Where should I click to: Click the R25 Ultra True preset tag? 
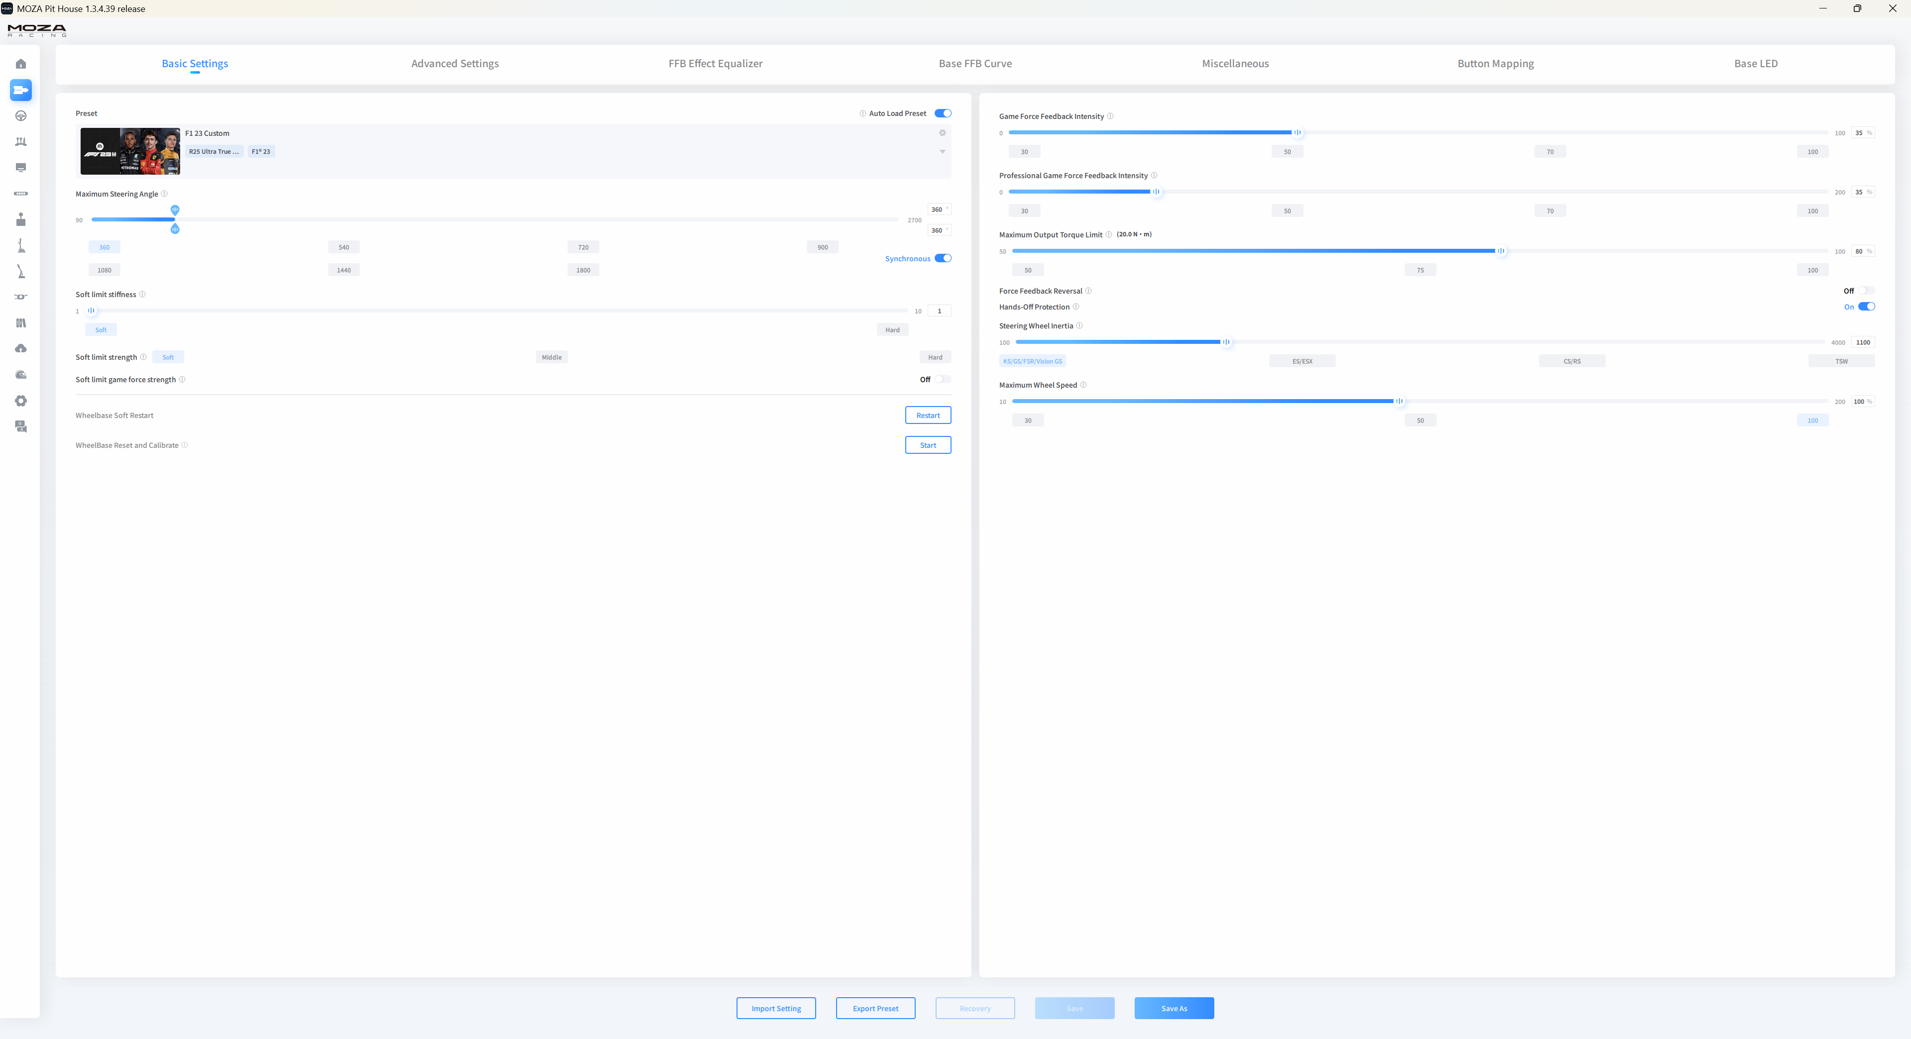click(213, 151)
